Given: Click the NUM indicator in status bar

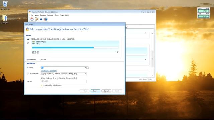Looking at the screenshot, I should [145, 79].
